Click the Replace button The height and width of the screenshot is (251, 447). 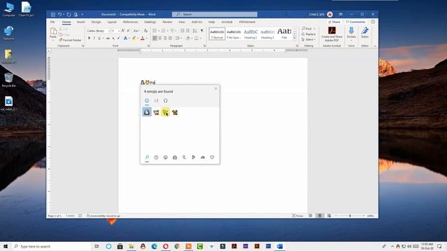pos(309,34)
